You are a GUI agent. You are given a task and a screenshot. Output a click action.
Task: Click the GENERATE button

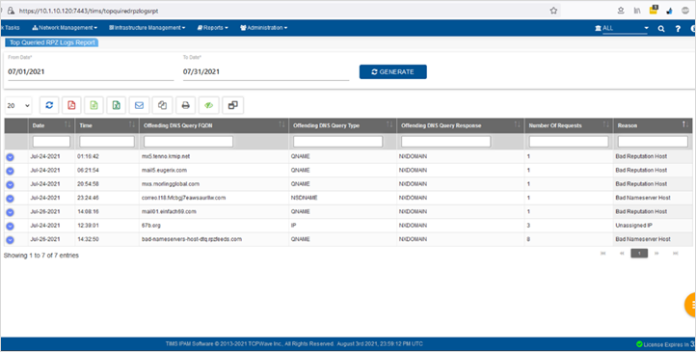pos(393,72)
